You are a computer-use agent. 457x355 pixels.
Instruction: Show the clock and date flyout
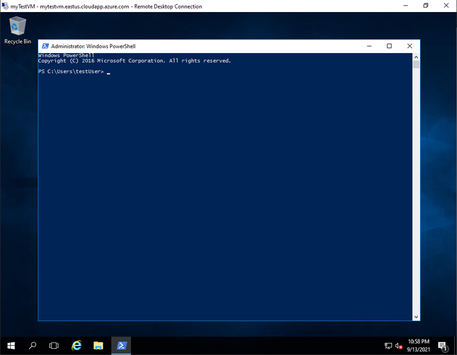click(x=418, y=345)
